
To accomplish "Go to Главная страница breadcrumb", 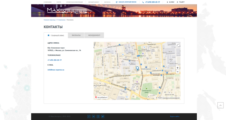I will pos(49,20).
